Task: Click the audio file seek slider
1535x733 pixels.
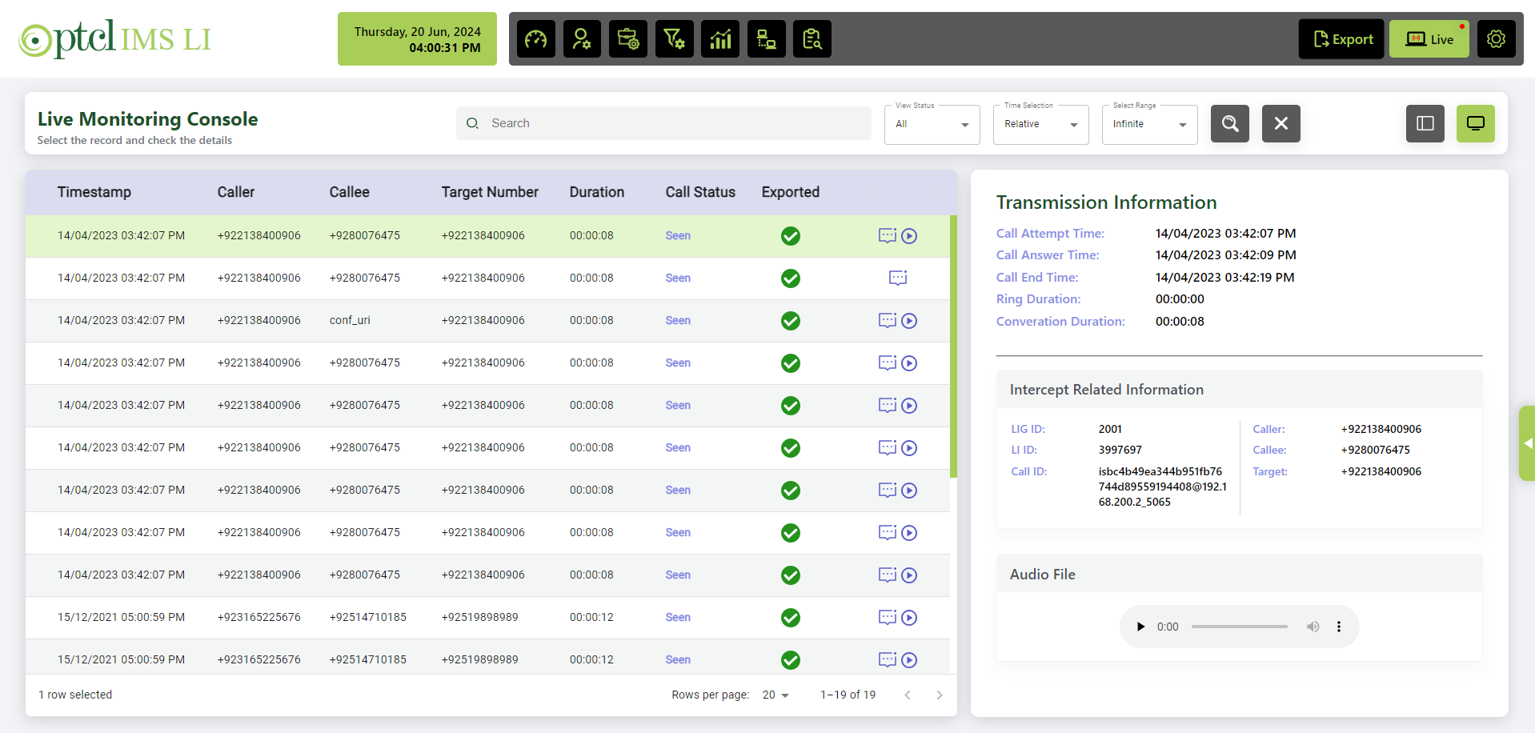Action: [x=1239, y=627]
